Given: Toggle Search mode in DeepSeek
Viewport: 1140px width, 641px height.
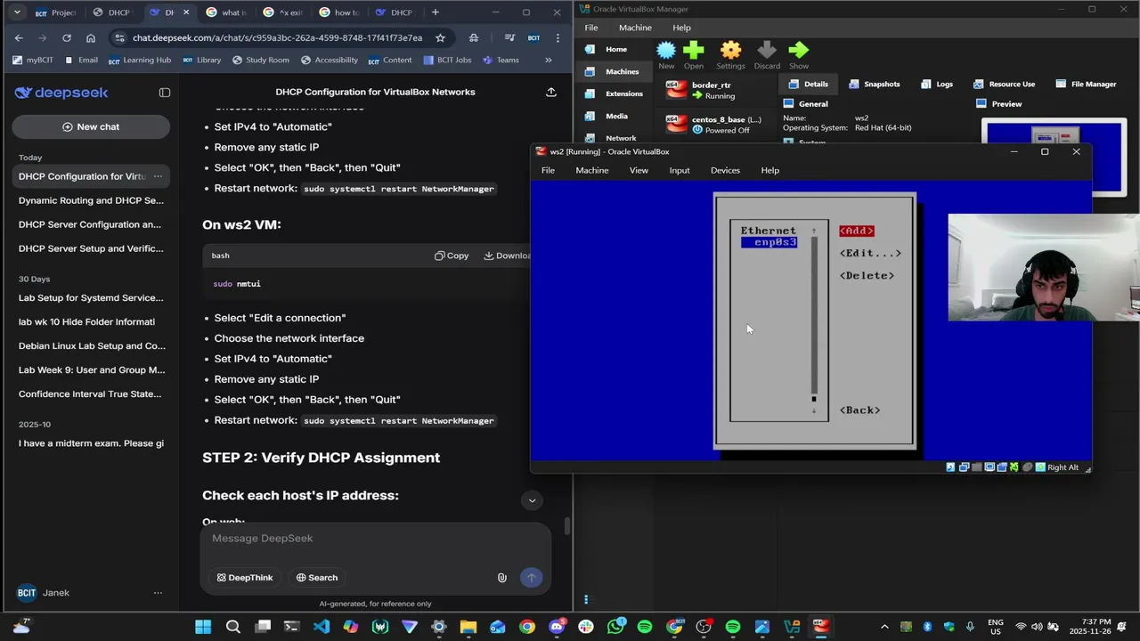Looking at the screenshot, I should pyautogui.click(x=317, y=578).
